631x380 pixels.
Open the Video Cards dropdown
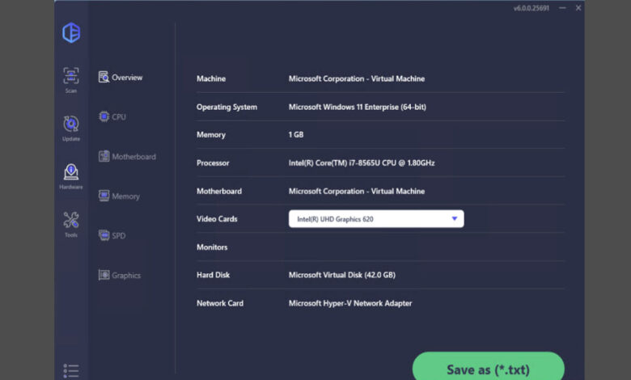(376, 219)
